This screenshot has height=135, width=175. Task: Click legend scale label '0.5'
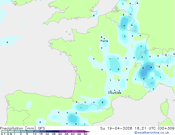(x=10, y=134)
